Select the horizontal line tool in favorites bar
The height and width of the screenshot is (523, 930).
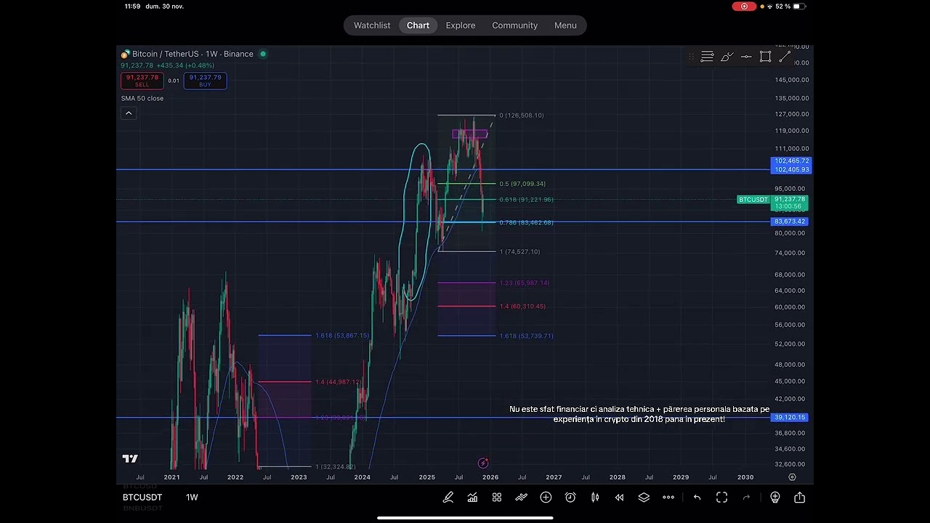tap(746, 57)
